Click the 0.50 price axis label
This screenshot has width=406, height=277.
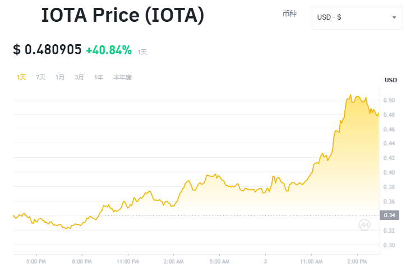pos(389,100)
